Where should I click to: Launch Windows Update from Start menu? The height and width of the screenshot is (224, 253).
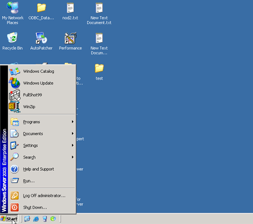point(42,83)
